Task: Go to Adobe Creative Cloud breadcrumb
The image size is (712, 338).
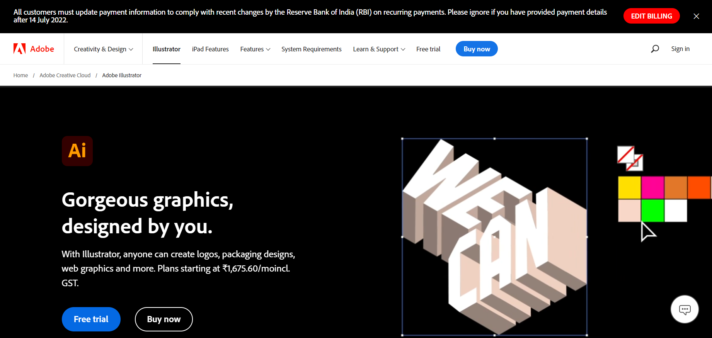Action: pos(65,75)
